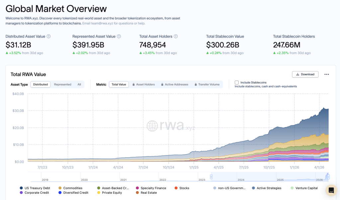Click the $31.12B distributed asset value
This screenshot has height=200, width=340.
click(18, 45)
